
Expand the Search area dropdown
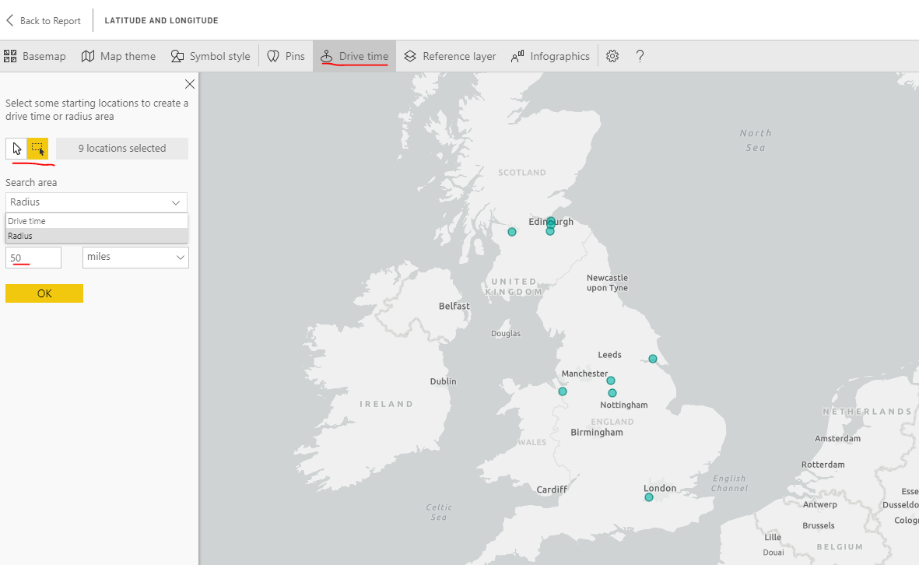coord(96,202)
